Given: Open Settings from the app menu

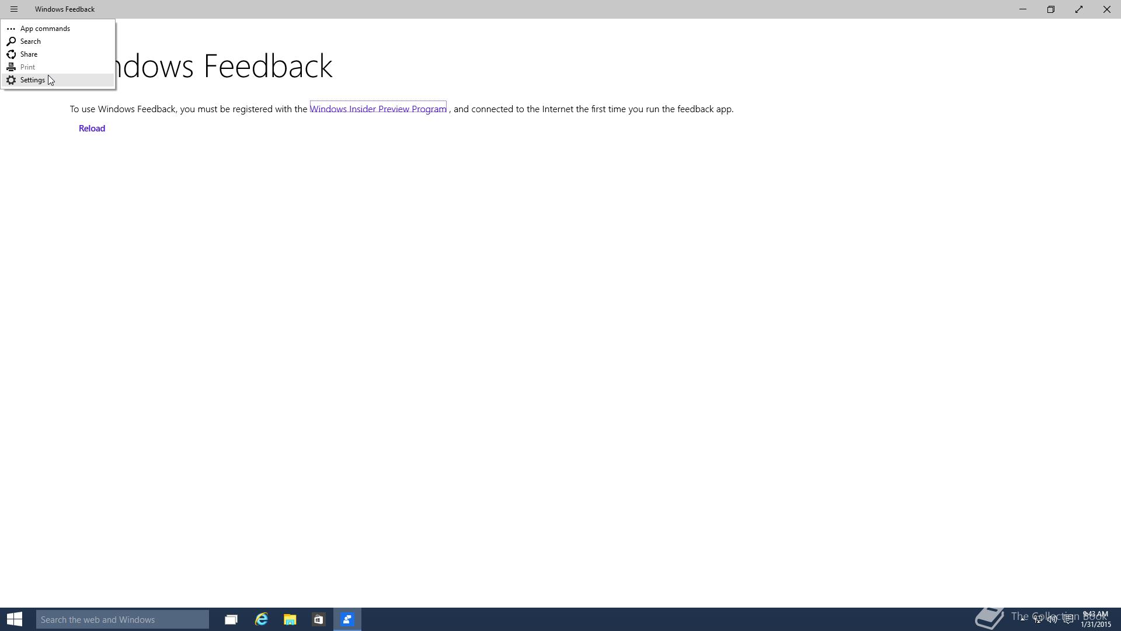Looking at the screenshot, I should 58,80.
